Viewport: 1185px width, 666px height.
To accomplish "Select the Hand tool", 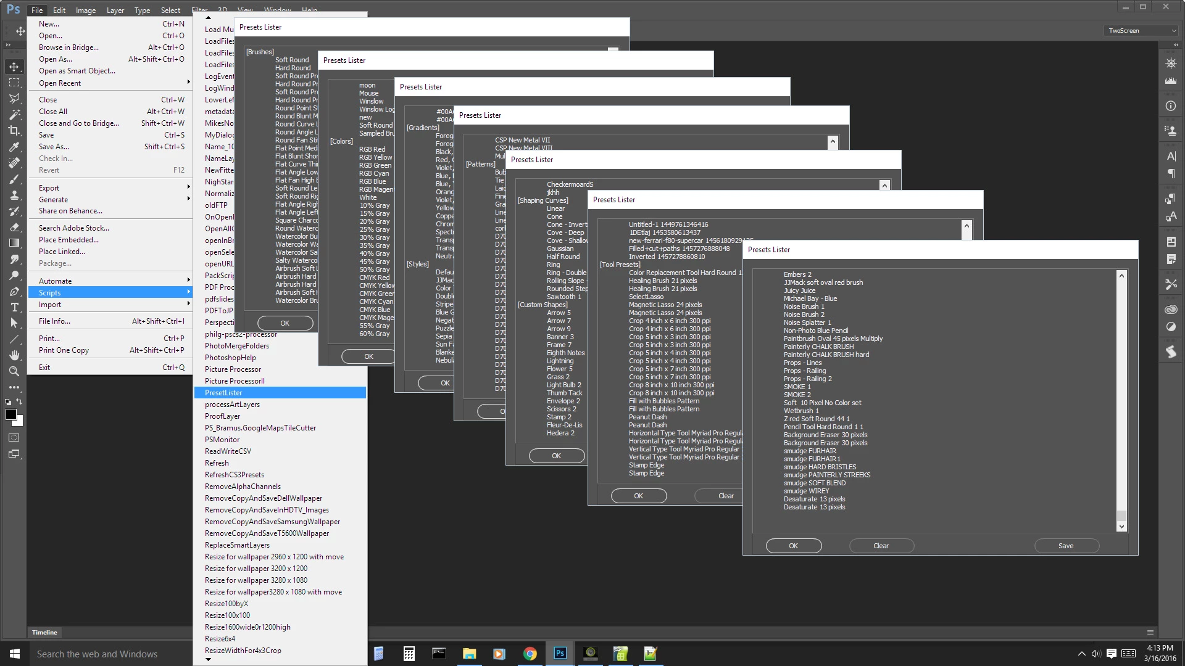I will click(14, 355).
